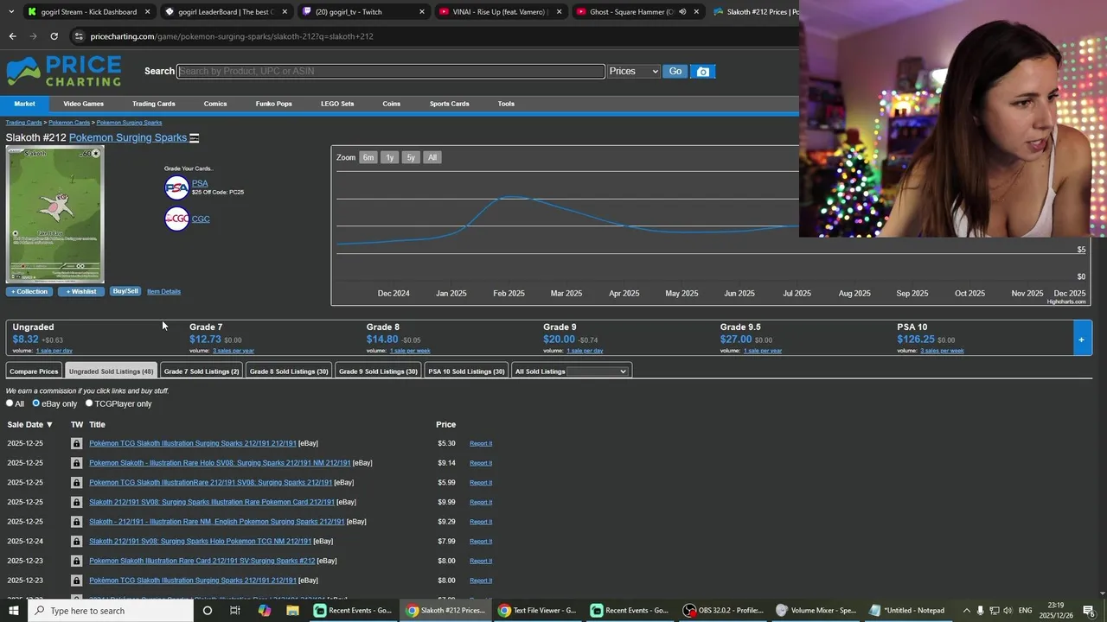Click the Go search button
The image size is (1107, 622).
point(675,72)
